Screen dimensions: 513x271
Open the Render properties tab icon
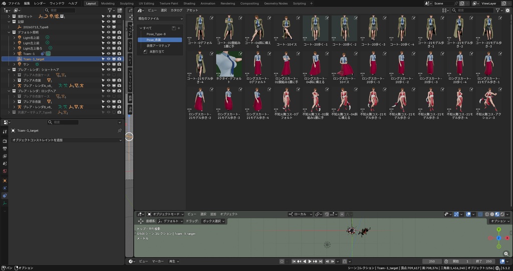click(x=5, y=141)
